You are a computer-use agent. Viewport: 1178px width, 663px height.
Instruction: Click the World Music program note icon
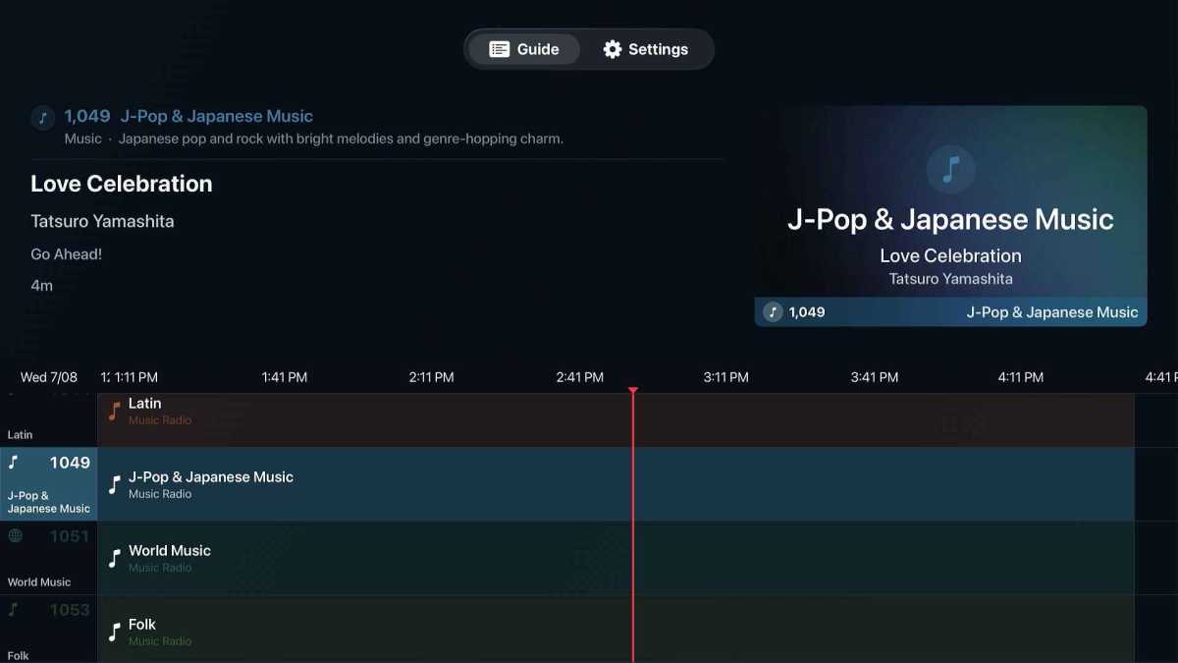(115, 558)
